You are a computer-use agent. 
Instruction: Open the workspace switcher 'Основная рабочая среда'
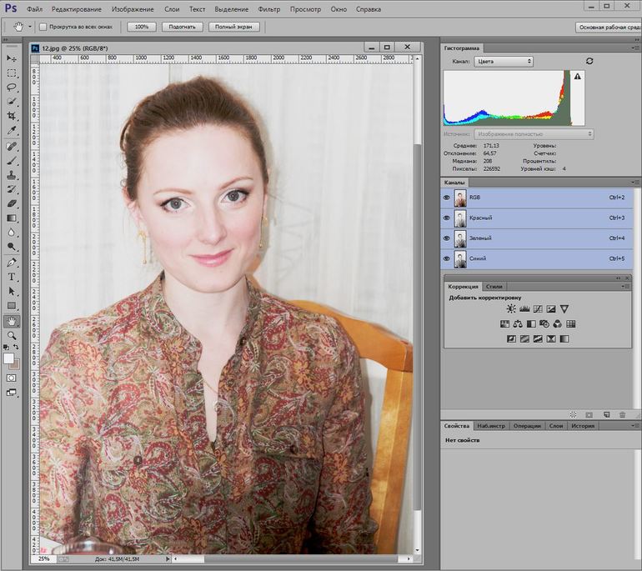(x=608, y=27)
